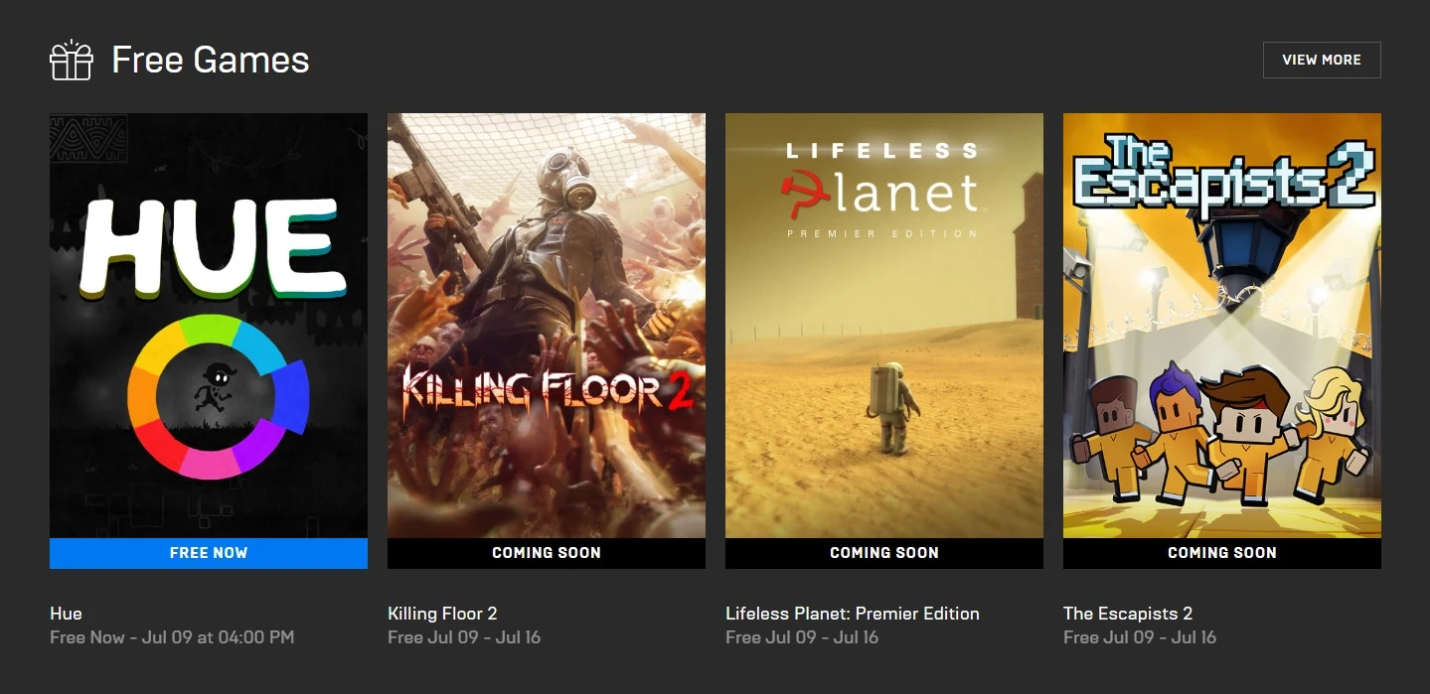Open The Escapists 2 title link
This screenshot has height=694, width=1430.
(x=1128, y=614)
